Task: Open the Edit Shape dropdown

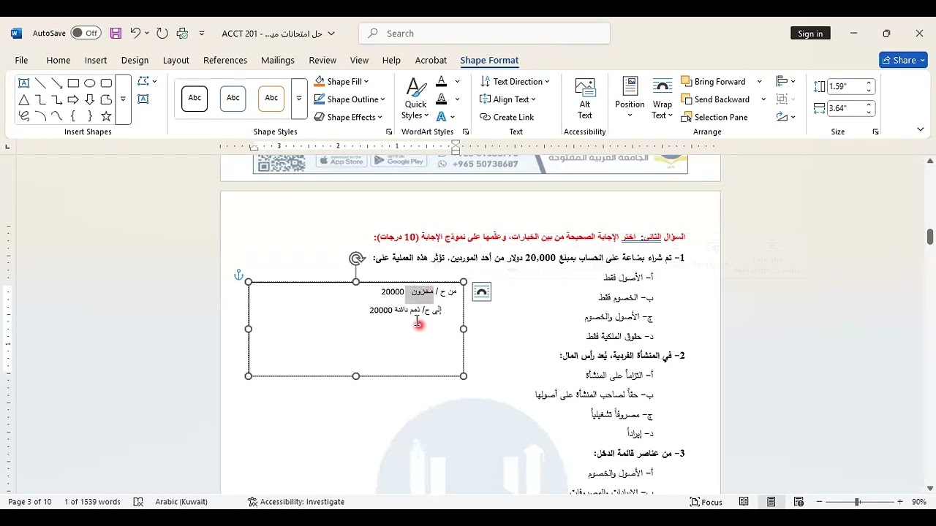Action: pos(147,82)
